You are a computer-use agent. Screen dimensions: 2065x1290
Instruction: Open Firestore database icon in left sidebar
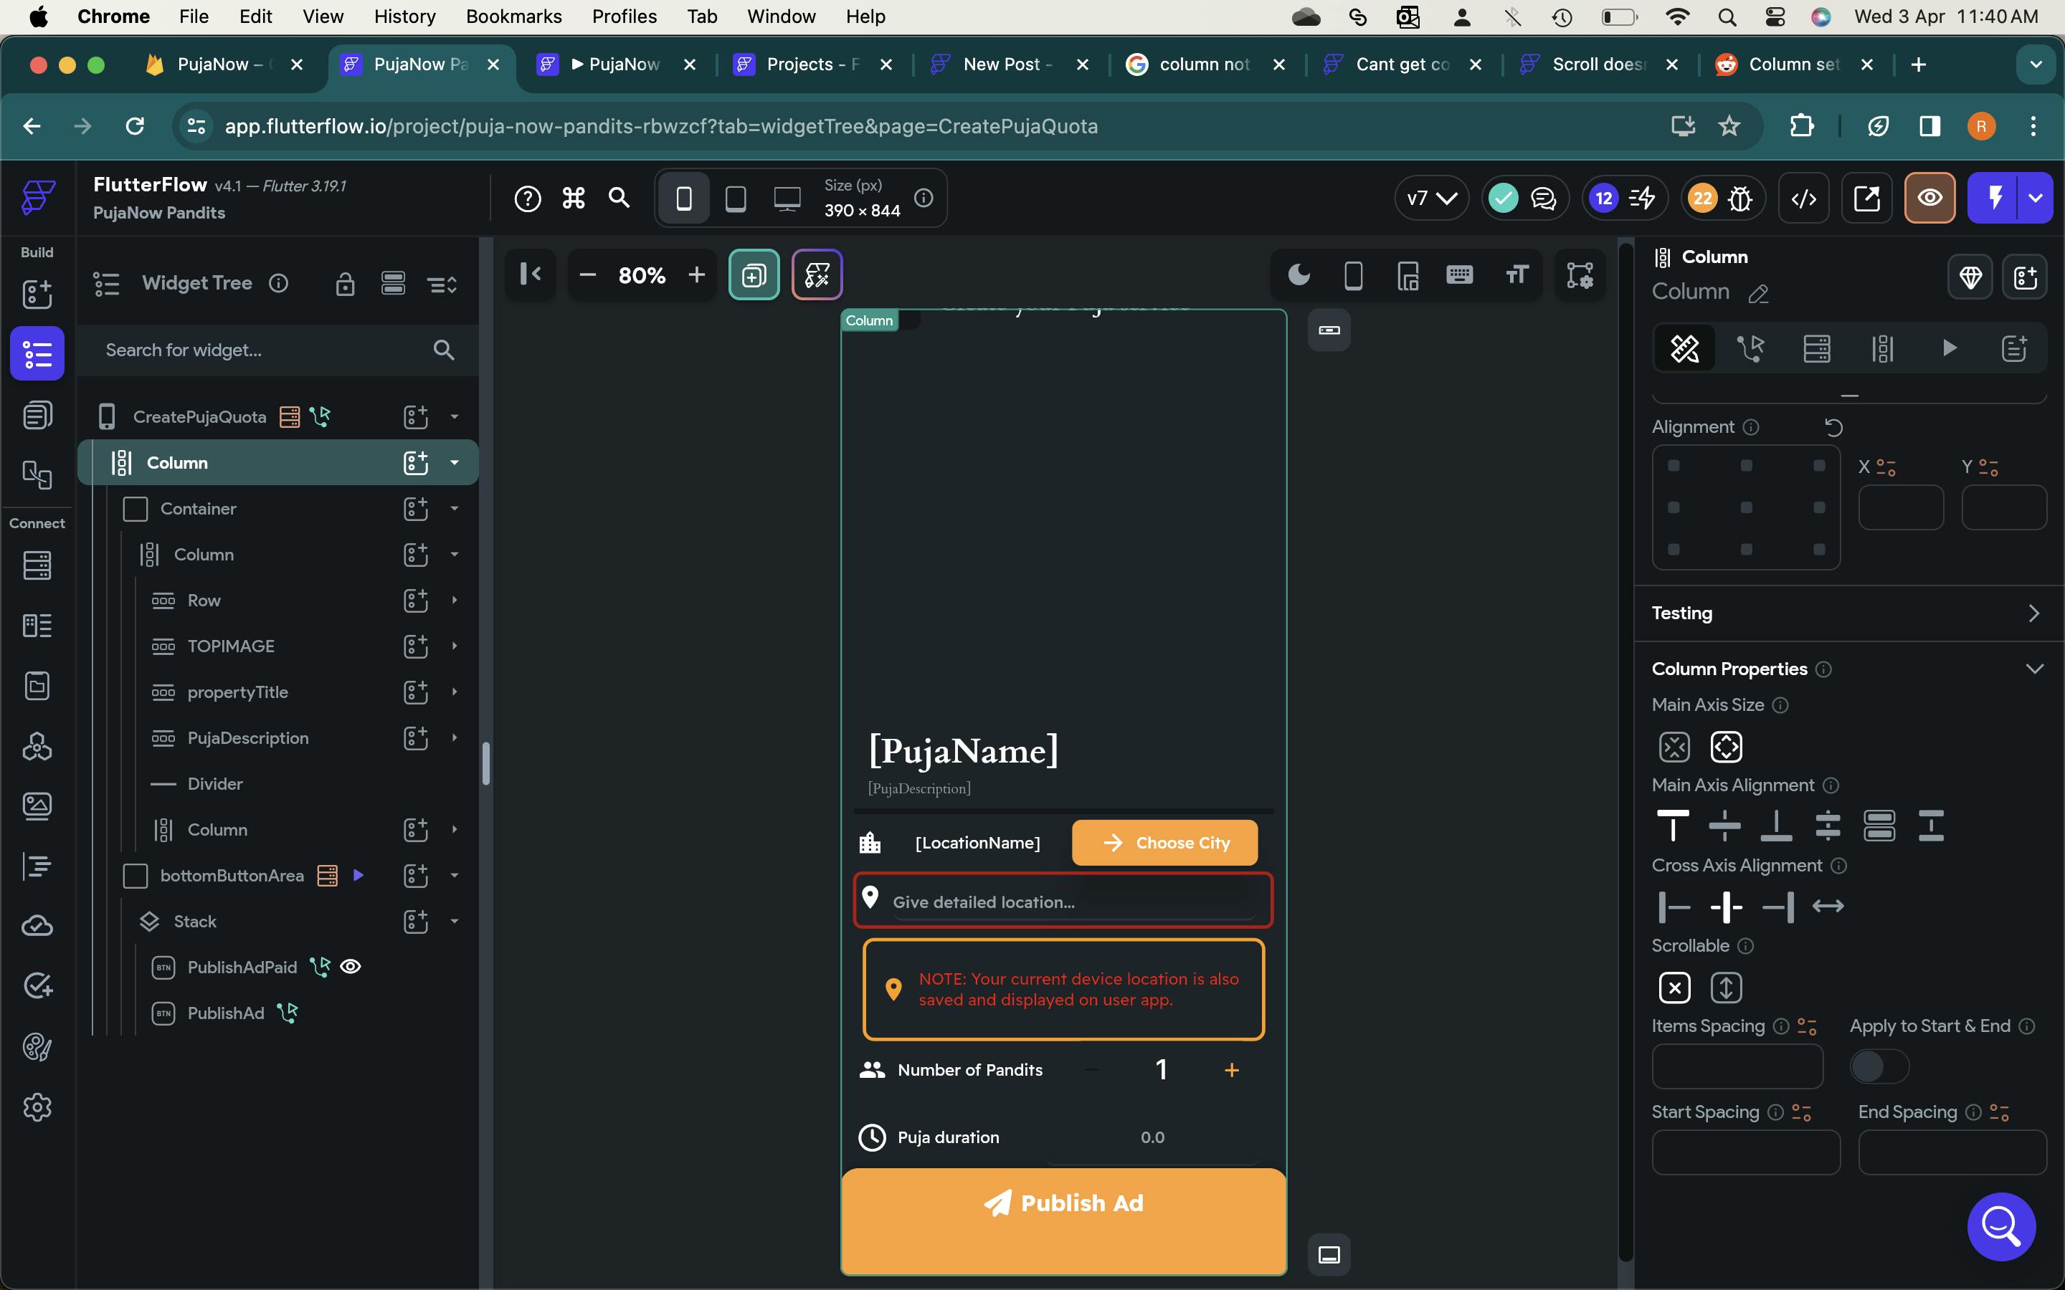coord(37,565)
